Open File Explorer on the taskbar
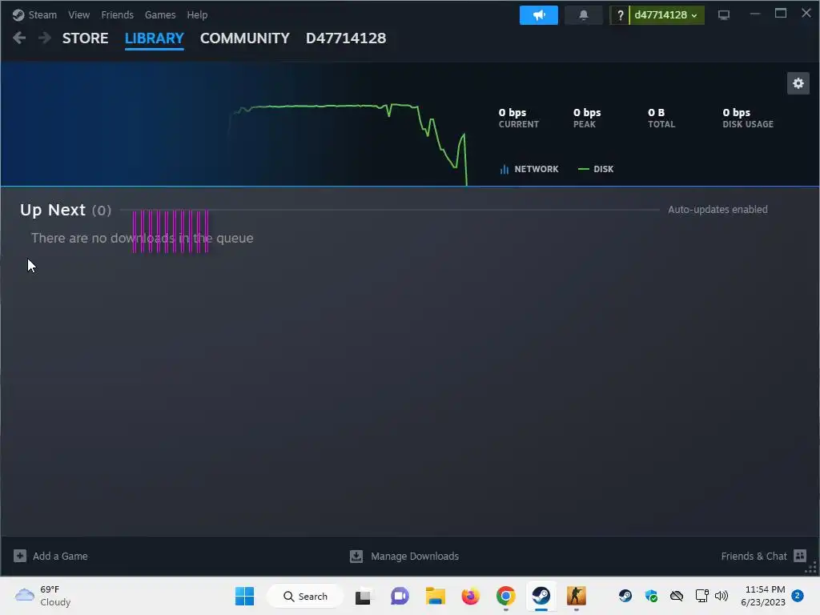Viewport: 820px width, 615px height. (x=435, y=596)
